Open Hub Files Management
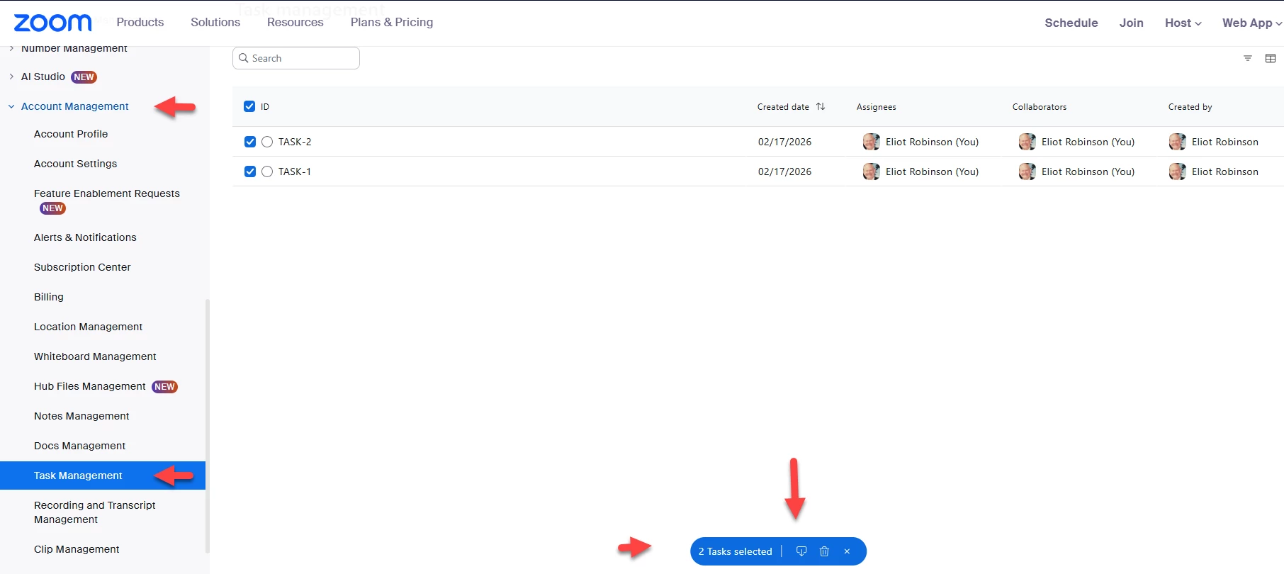 point(90,386)
